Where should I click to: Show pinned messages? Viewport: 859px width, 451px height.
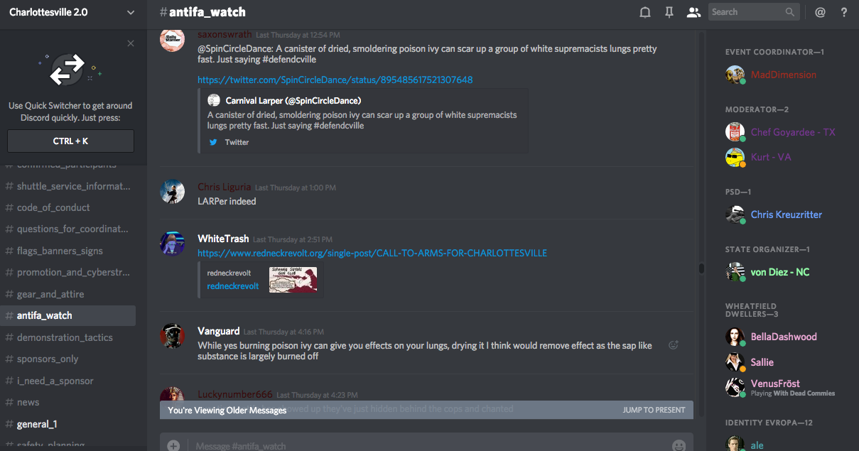tap(669, 12)
